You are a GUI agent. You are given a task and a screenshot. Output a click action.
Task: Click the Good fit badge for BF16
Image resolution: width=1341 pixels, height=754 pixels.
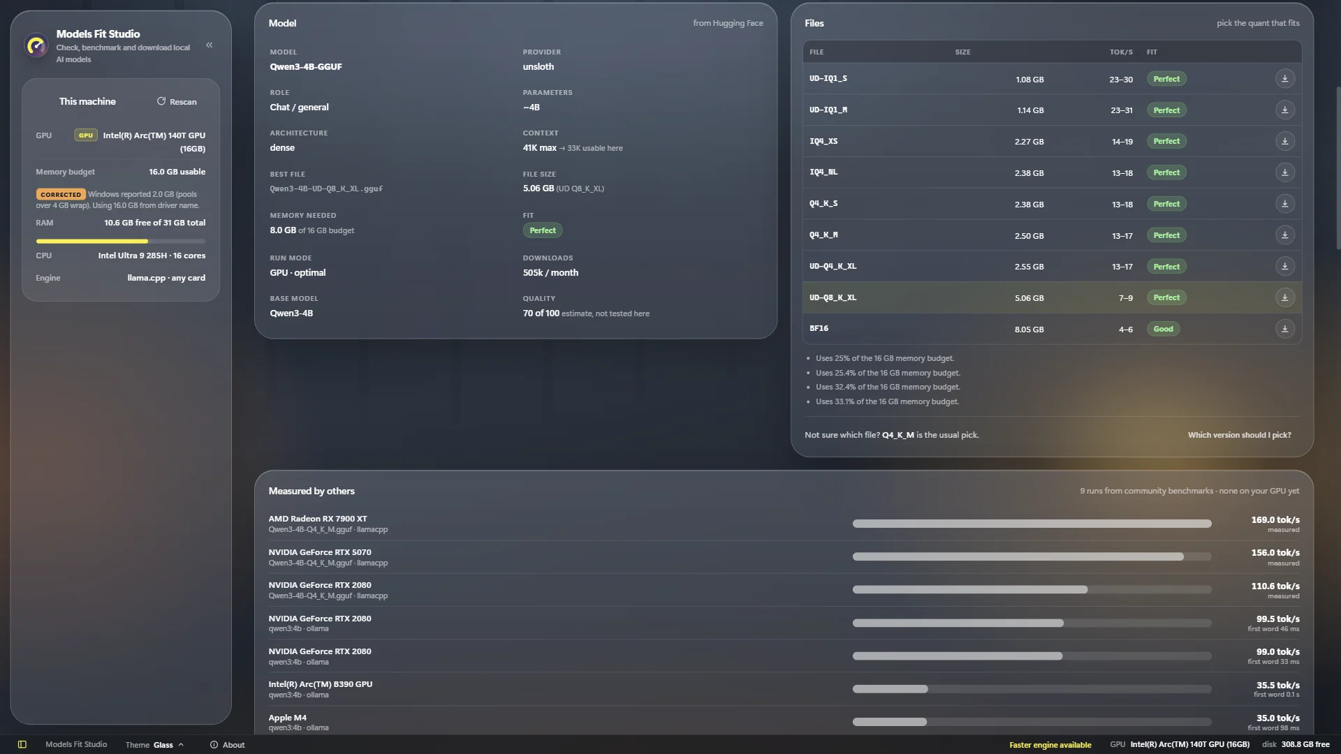pyautogui.click(x=1163, y=329)
